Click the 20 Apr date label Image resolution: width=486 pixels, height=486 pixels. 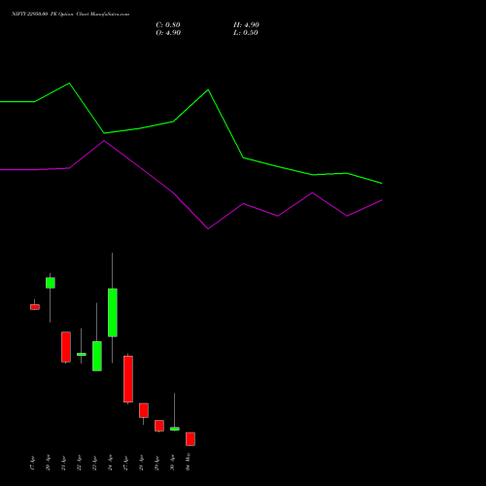pos(48,464)
